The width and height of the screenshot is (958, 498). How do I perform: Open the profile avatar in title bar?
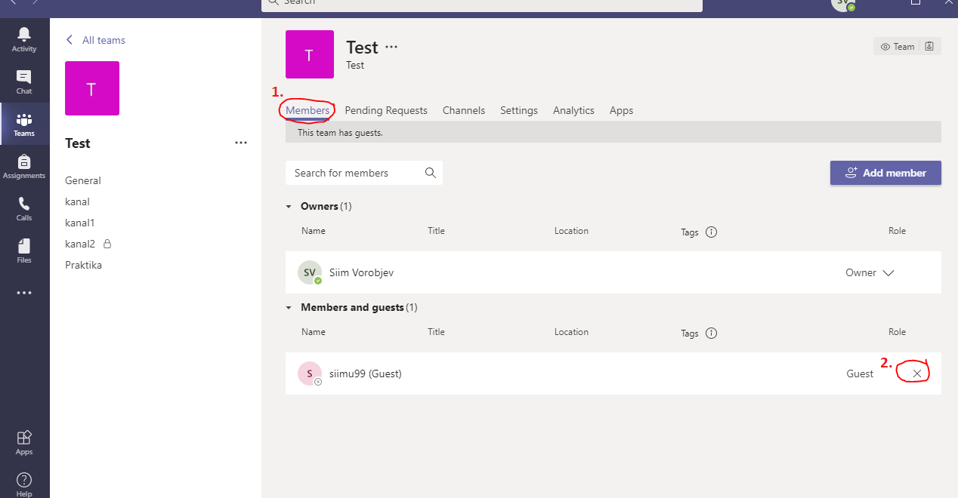click(x=843, y=4)
